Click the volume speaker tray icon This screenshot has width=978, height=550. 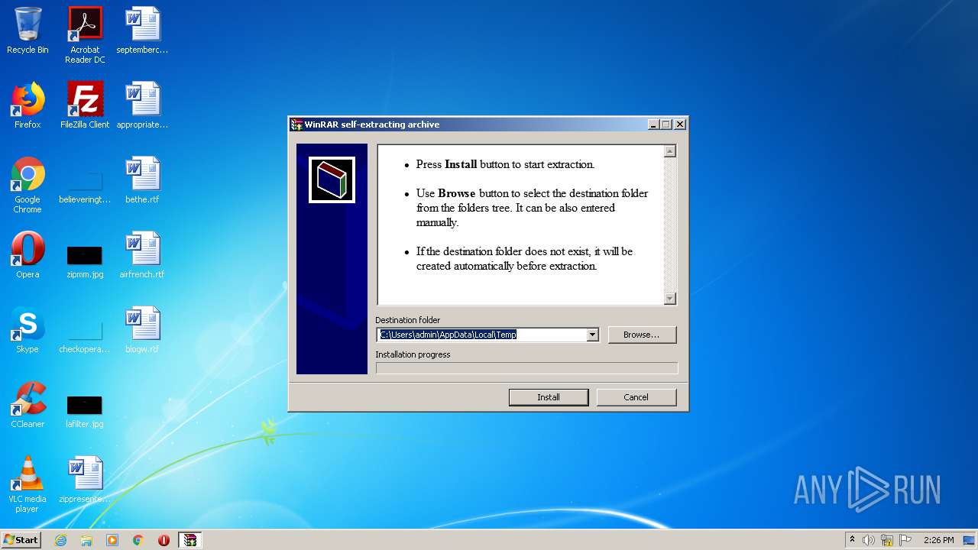869,540
